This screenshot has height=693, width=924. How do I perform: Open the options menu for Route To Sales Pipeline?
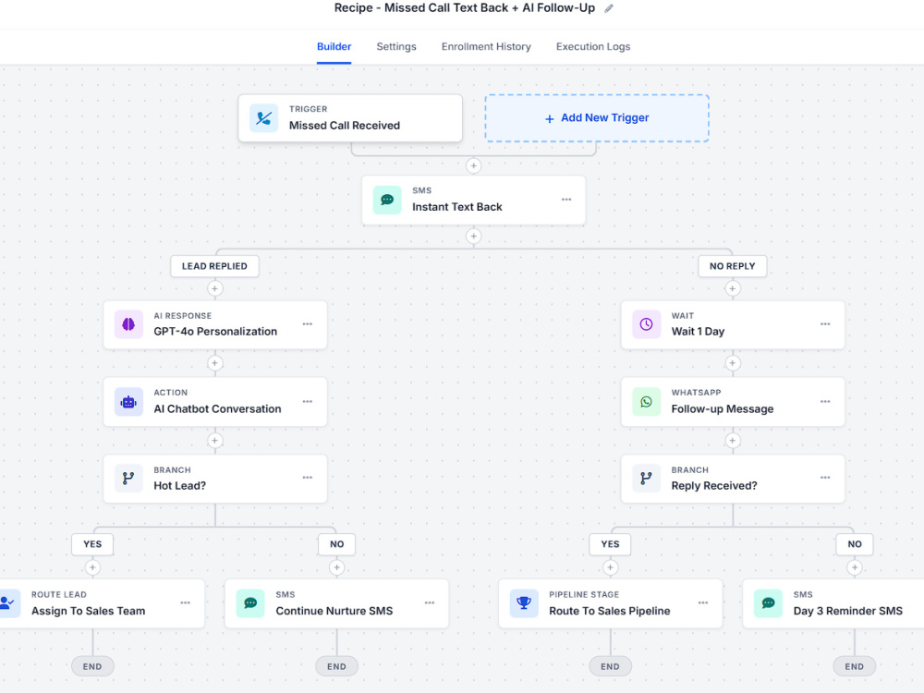(x=703, y=602)
